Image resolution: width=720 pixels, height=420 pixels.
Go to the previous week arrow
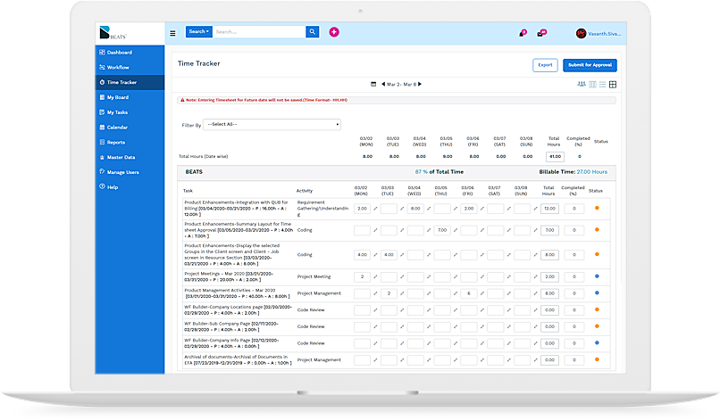[383, 85]
